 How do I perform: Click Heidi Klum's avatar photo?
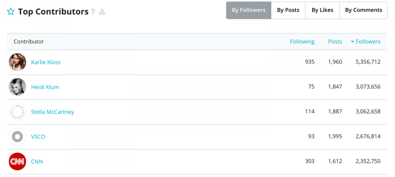[18, 87]
